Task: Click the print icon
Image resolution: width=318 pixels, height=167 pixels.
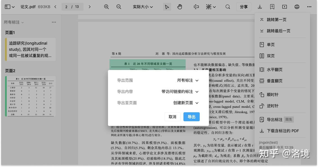Action: [x=297, y=7]
